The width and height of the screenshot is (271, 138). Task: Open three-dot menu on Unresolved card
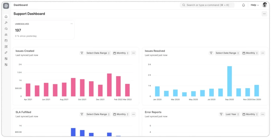click(x=71, y=24)
